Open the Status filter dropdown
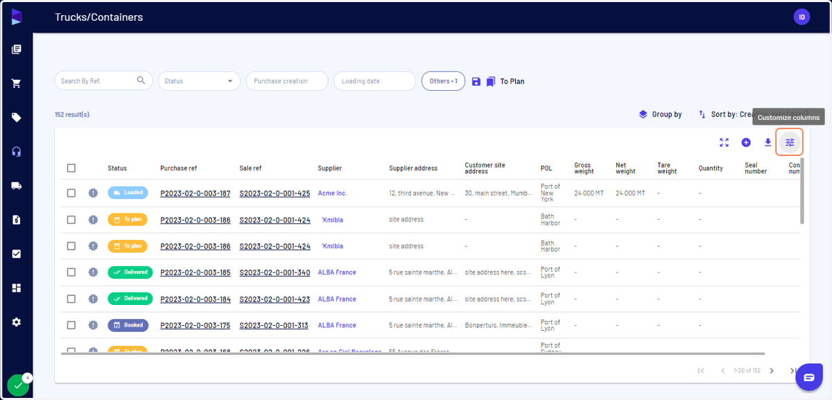Image resolution: width=832 pixels, height=400 pixels. 199,81
